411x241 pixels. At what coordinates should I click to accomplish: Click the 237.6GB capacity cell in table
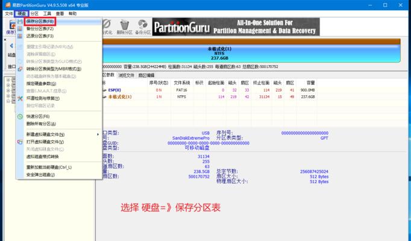[x=308, y=97]
